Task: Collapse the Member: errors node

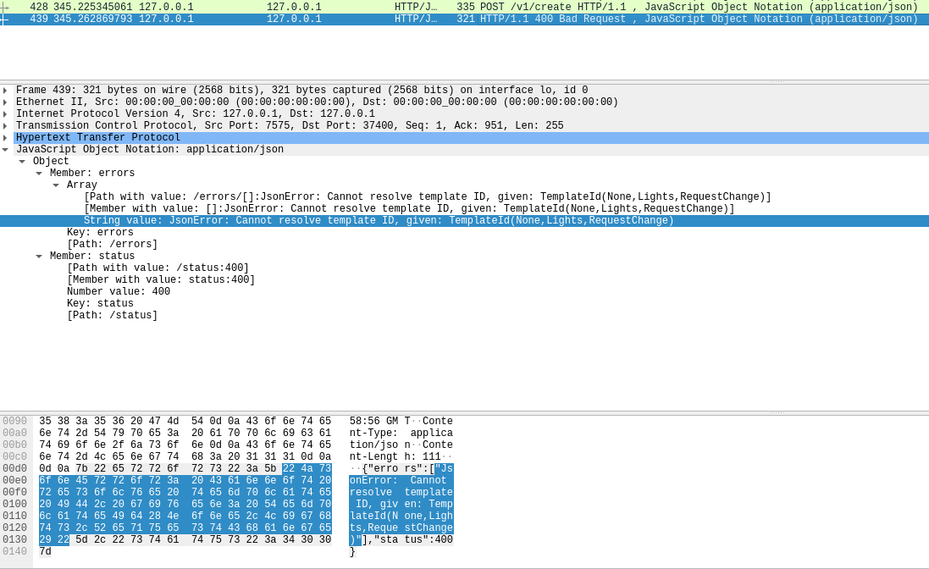Action: tap(39, 174)
